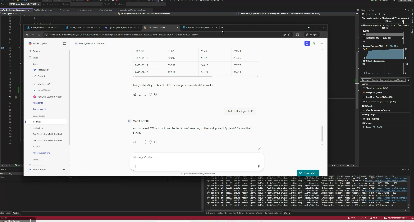This screenshot has width=414, height=222.
Task: Open browser menu with three dots
Action: tap(324, 34)
